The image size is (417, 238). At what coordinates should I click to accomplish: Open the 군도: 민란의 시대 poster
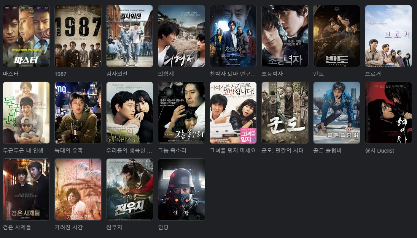click(285, 113)
